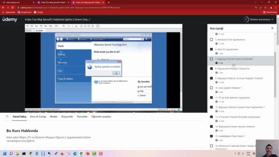Viewport: 279px width, 157px height.
Task: Check lesson 10. Disk Çeşitleri Nelerdir
Action: click(211, 88)
